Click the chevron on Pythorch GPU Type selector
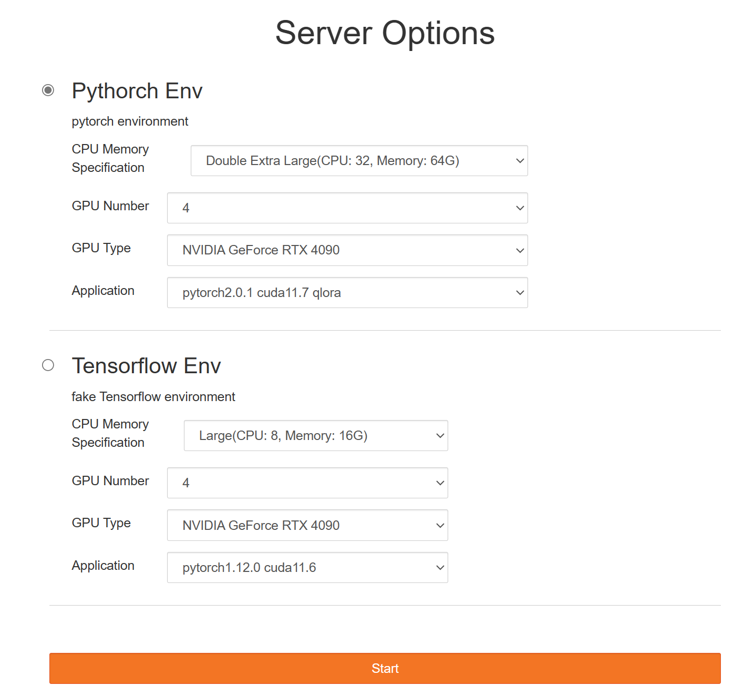Screen dimensions: 754x696 pyautogui.click(x=519, y=250)
